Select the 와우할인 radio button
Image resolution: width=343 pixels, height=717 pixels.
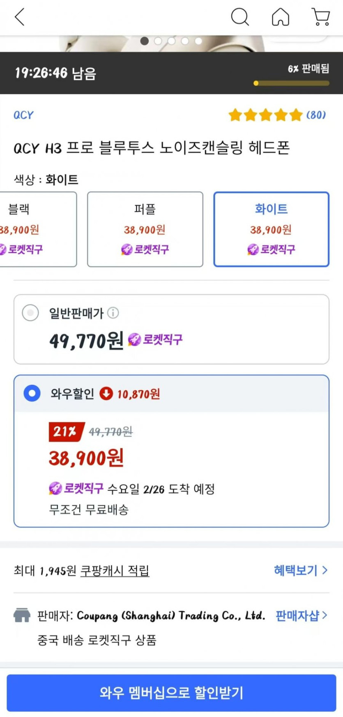32,393
